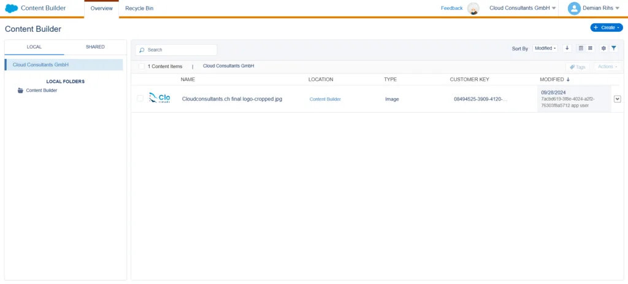Toggle sort direction arrow button
The width and height of the screenshot is (628, 284).
pyautogui.click(x=567, y=48)
